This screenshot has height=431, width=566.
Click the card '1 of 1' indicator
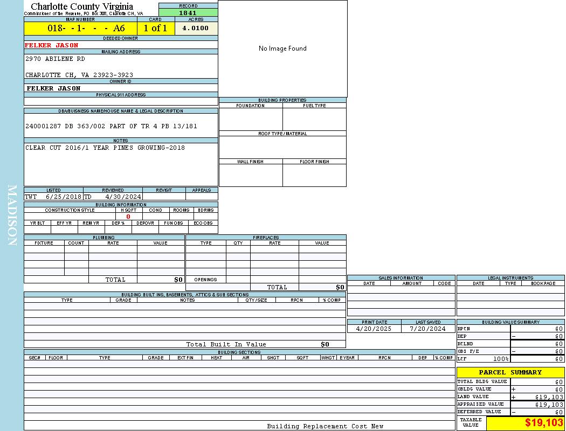(x=155, y=29)
